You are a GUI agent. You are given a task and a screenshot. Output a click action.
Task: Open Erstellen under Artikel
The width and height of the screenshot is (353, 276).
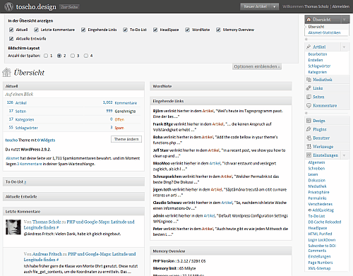316,60
